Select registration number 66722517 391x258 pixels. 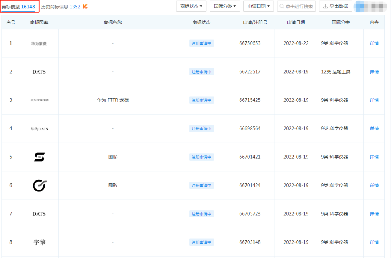tap(250, 72)
